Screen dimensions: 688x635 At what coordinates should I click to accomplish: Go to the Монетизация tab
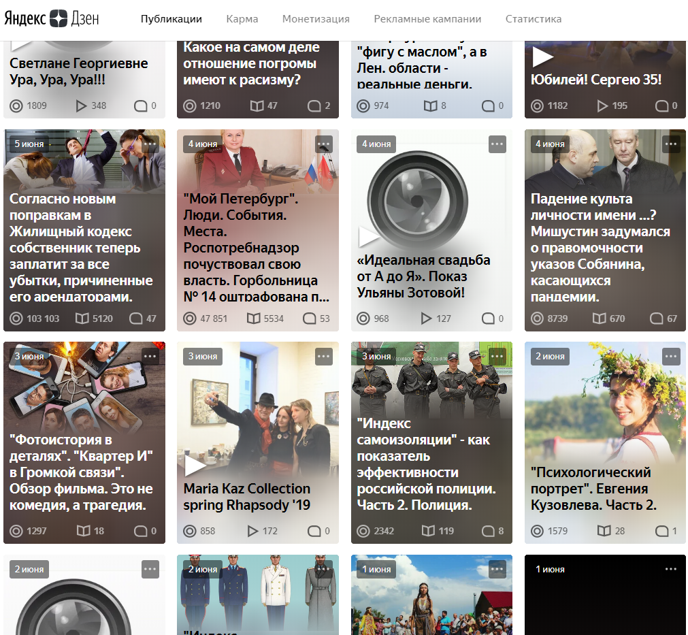click(x=316, y=19)
